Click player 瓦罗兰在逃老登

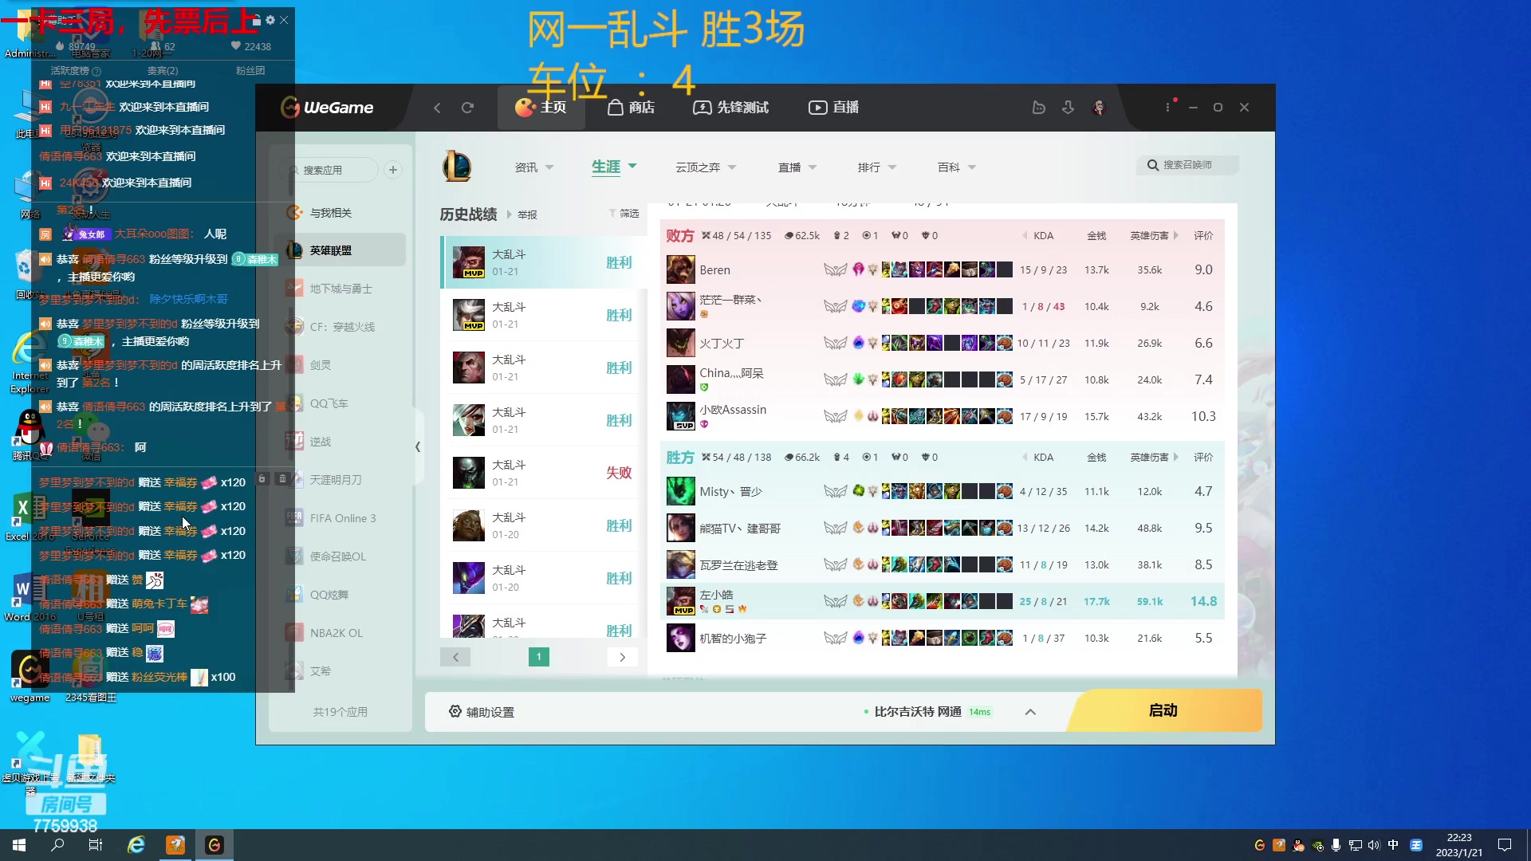(738, 565)
